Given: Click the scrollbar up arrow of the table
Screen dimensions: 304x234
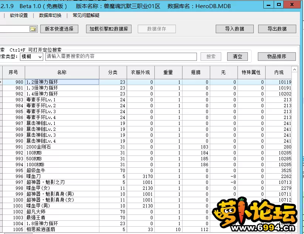Looking at the screenshot, I should click(x=294, y=70).
